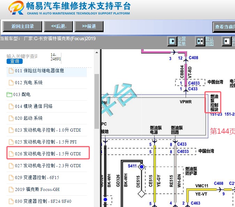Click the sidebar vertical scrollbar thumb
This screenshot has width=235, height=207.
[x=97, y=101]
